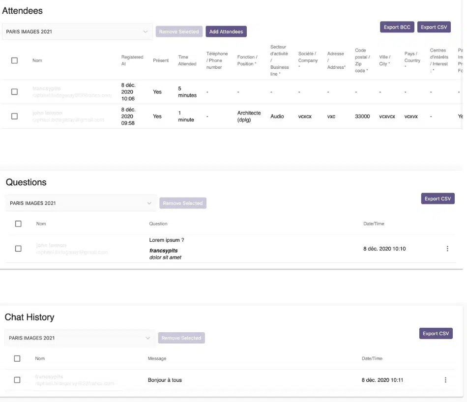Sort by the Registered At column header
This screenshot has width=467, height=402.
click(x=132, y=60)
